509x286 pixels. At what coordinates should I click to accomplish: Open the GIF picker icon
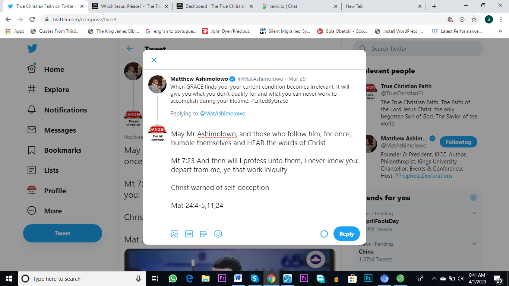189,234
